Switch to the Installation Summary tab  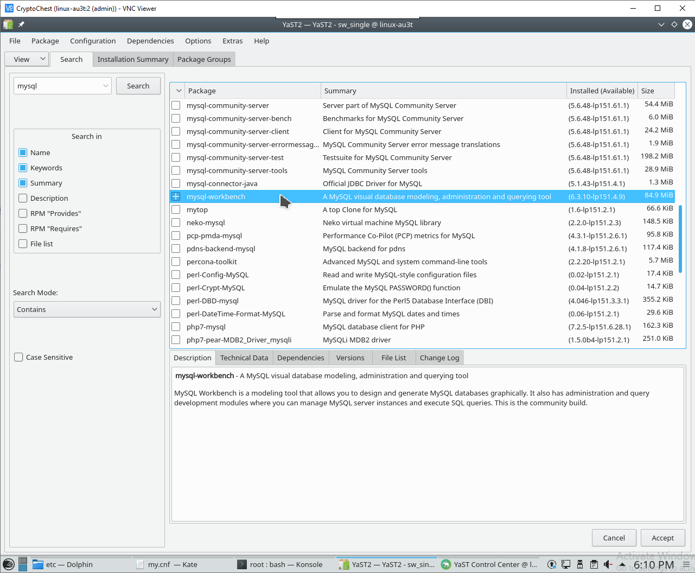[x=133, y=59]
